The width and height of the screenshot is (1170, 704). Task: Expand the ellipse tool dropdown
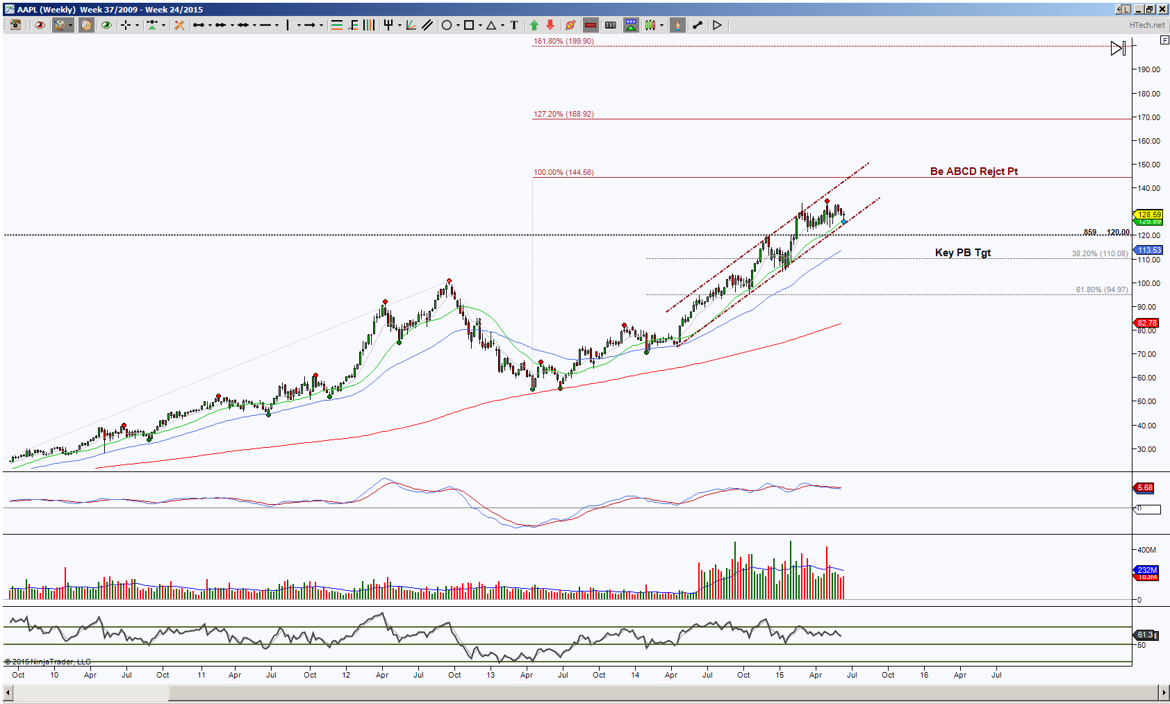458,25
